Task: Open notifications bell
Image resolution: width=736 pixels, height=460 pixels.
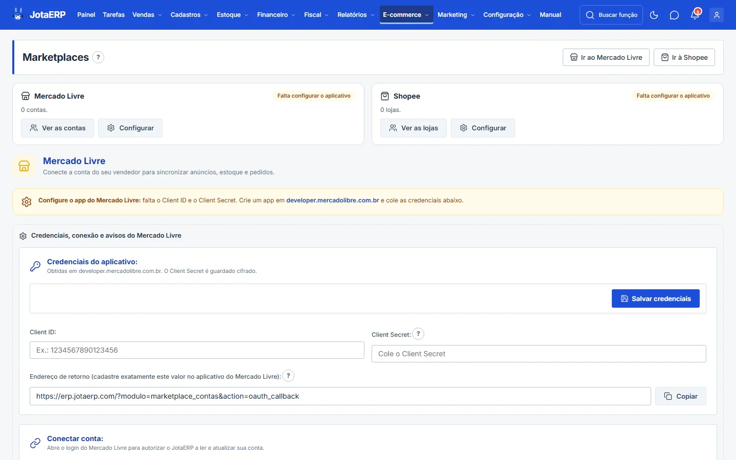Action: point(695,15)
